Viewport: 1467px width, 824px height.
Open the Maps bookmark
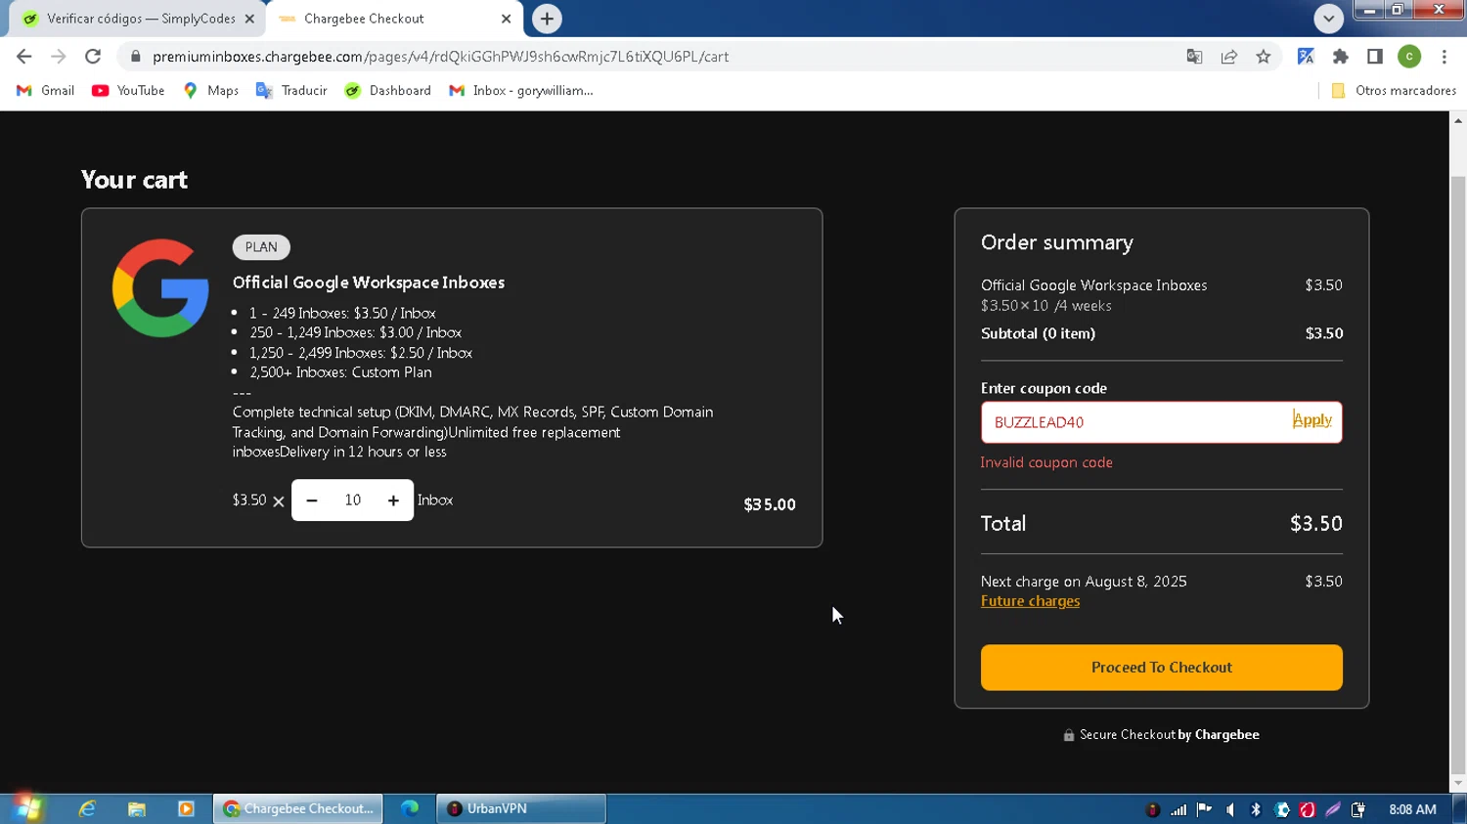pos(211,90)
